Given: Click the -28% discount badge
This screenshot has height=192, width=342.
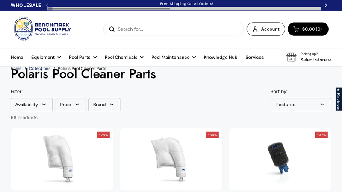Looking at the screenshot, I should 103,135.
